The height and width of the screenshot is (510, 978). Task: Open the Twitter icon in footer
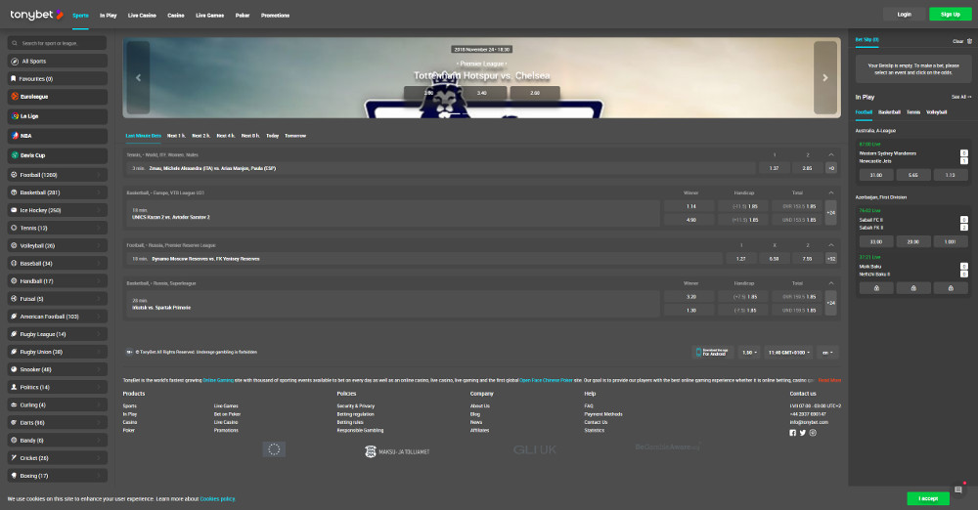point(803,433)
